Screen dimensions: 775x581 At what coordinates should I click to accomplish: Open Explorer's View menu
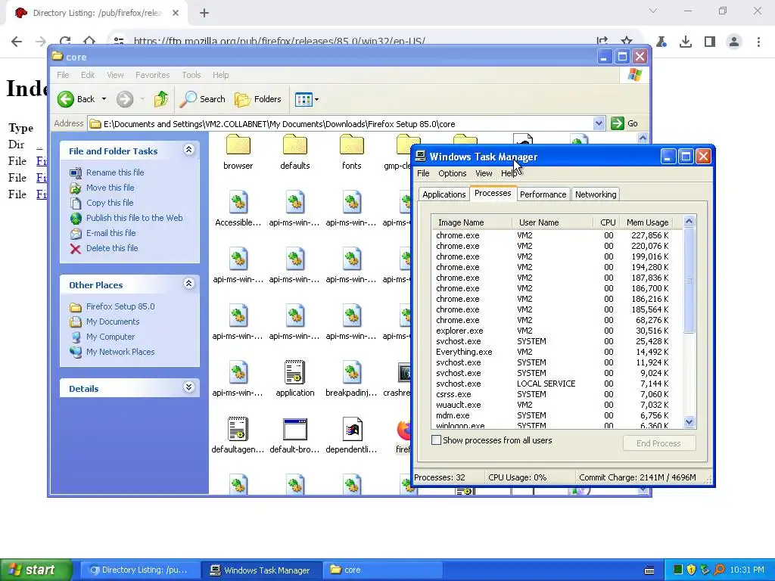coord(115,75)
